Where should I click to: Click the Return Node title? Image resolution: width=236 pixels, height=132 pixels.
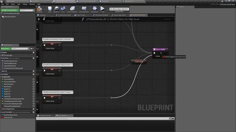(x=160, y=49)
